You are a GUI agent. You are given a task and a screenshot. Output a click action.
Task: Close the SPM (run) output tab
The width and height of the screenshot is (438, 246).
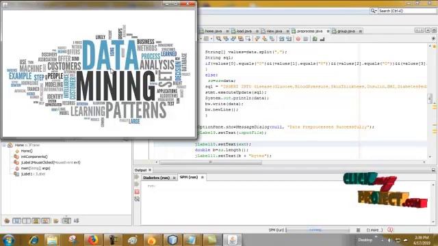[x=203, y=178]
